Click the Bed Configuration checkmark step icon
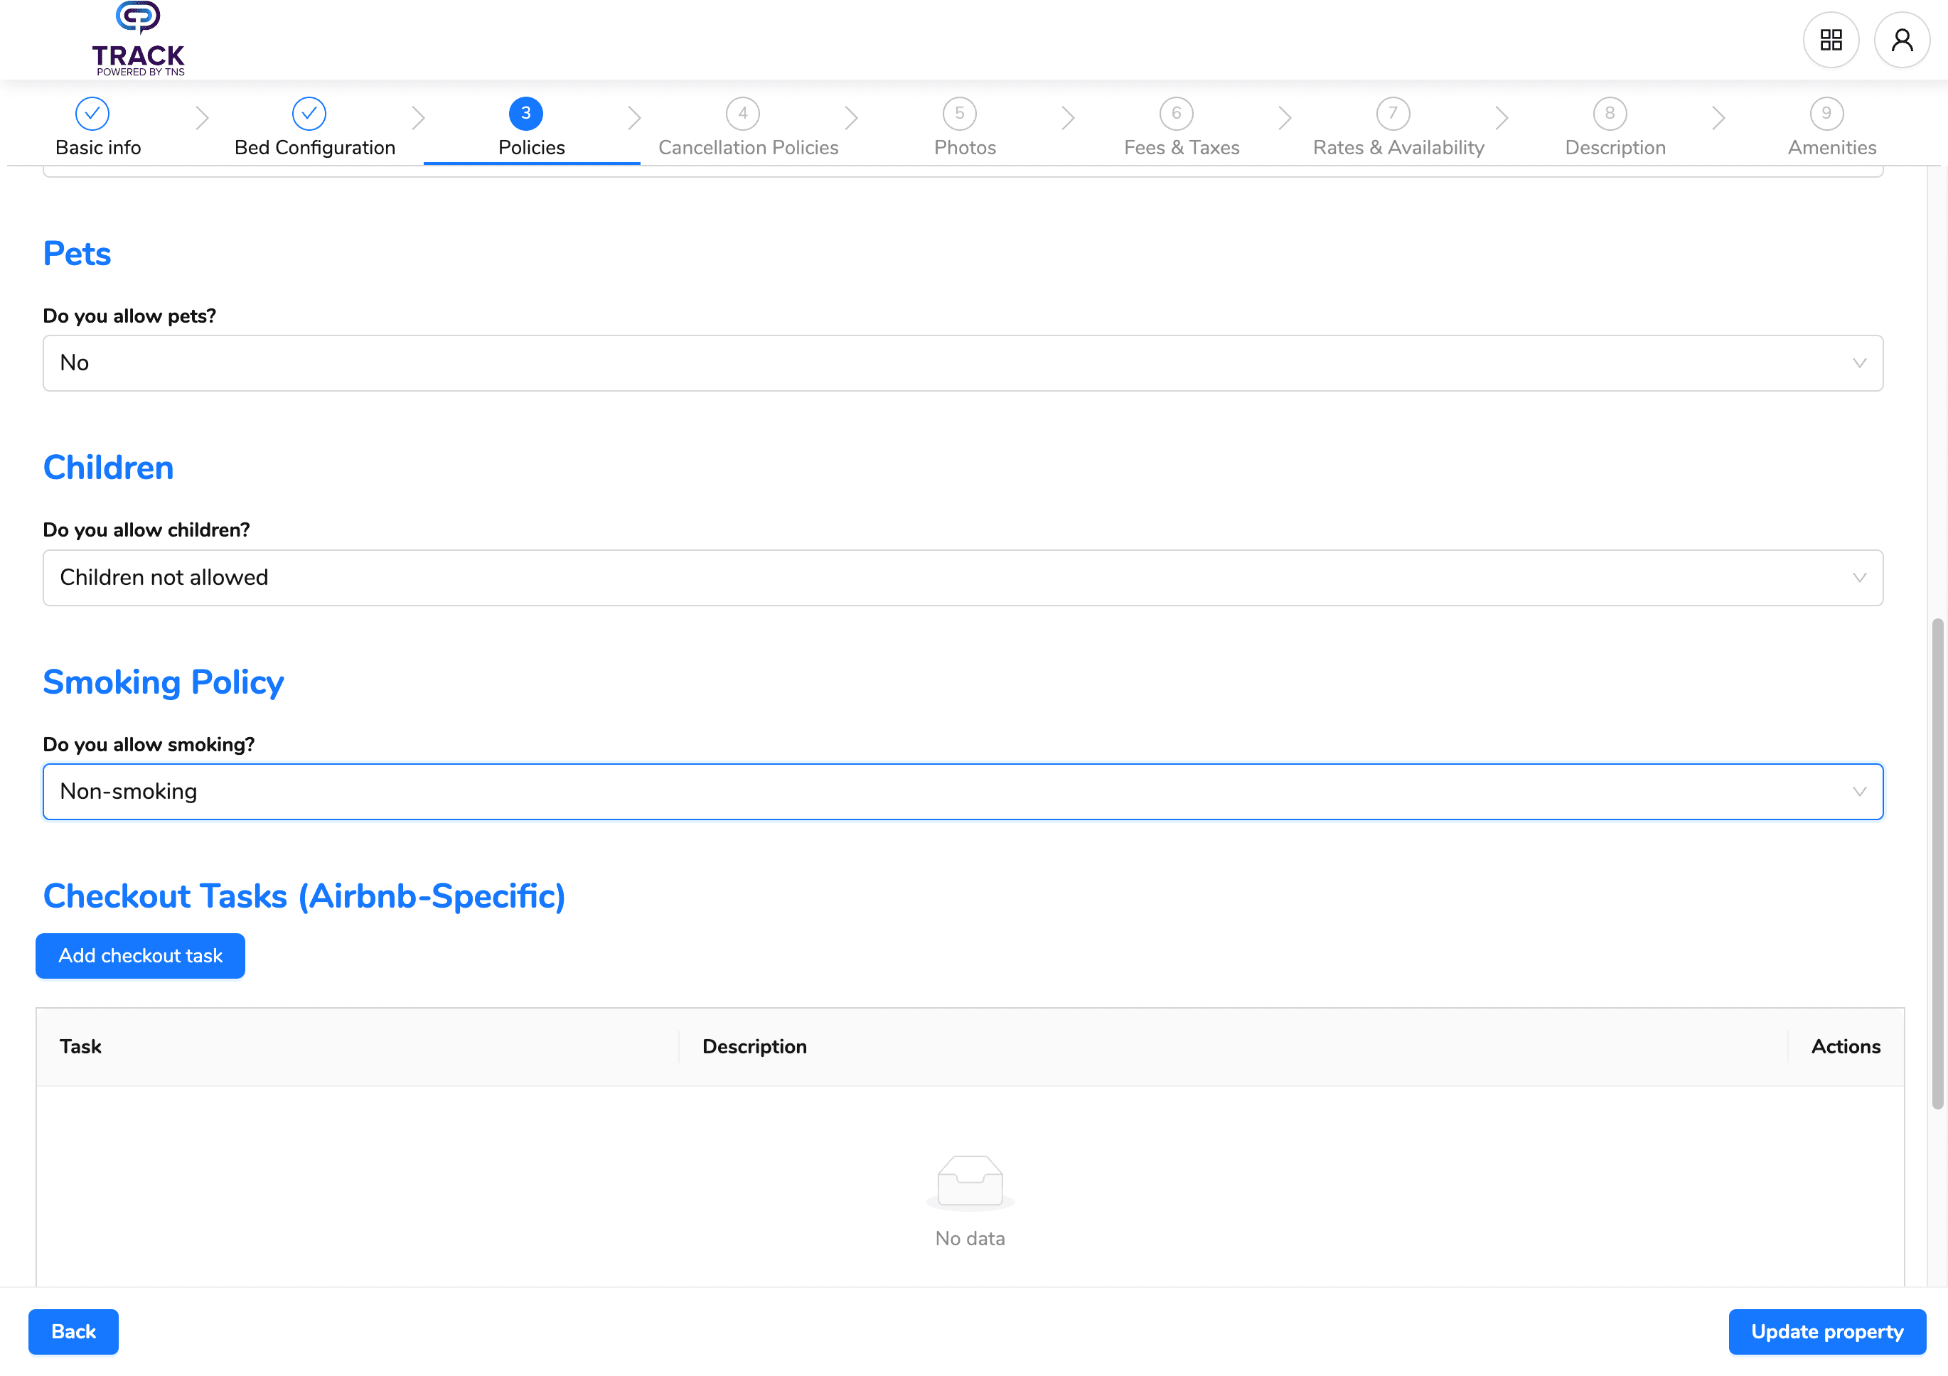Image resolution: width=1948 pixels, height=1376 pixels. pyautogui.click(x=309, y=114)
